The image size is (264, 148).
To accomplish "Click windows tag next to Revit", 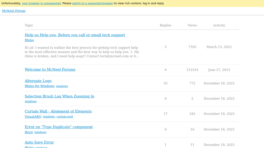I will [40, 132].
